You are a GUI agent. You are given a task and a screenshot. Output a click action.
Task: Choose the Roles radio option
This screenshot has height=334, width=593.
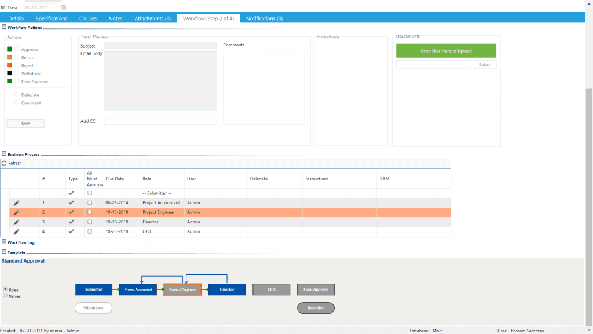(x=5, y=289)
